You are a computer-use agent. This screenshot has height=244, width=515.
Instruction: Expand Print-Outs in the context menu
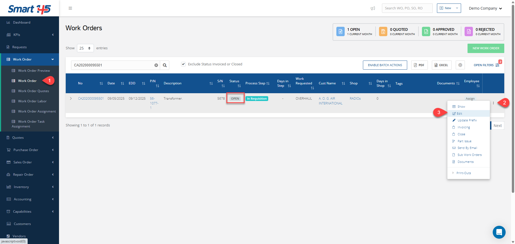coord(469,173)
